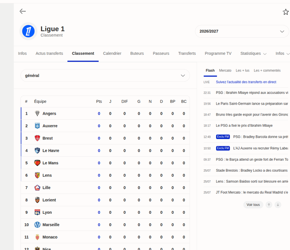Show the Les + commentés news tab
Image resolution: width=290 pixels, height=250 pixels.
(267, 71)
